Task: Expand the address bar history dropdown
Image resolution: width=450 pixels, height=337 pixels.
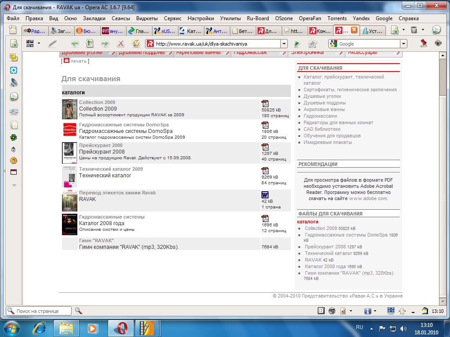Action: pyautogui.click(x=284, y=44)
